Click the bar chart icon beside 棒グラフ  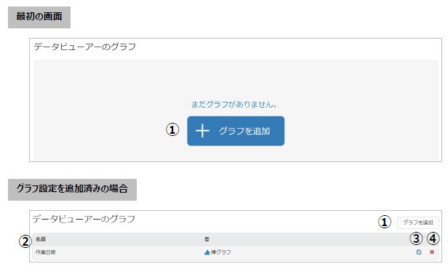point(207,252)
